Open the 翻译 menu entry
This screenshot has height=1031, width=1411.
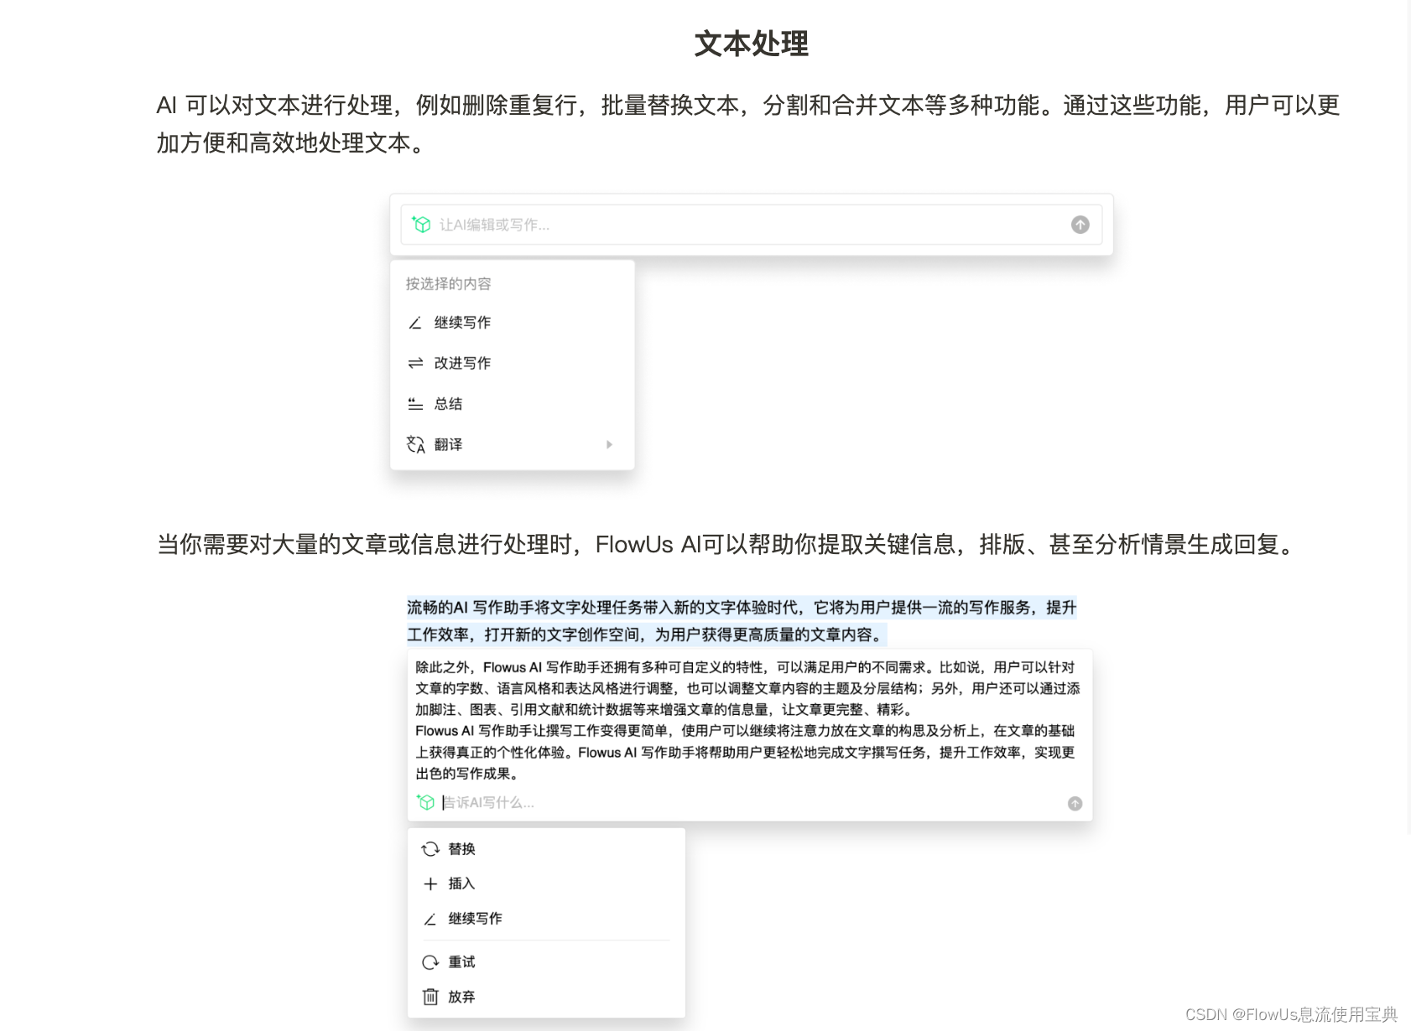[512, 444]
